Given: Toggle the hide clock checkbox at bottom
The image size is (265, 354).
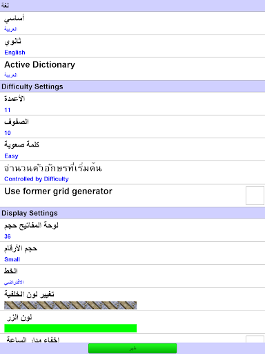Looking at the screenshot, I should [x=255, y=339].
